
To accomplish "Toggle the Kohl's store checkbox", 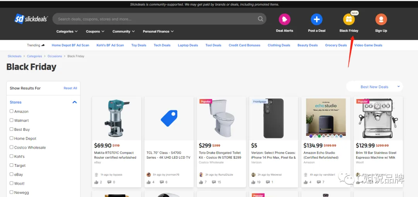I will (x=12, y=156).
